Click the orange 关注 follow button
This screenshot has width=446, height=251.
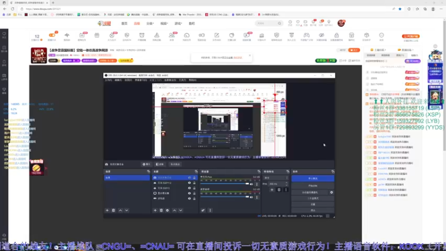coord(354,50)
